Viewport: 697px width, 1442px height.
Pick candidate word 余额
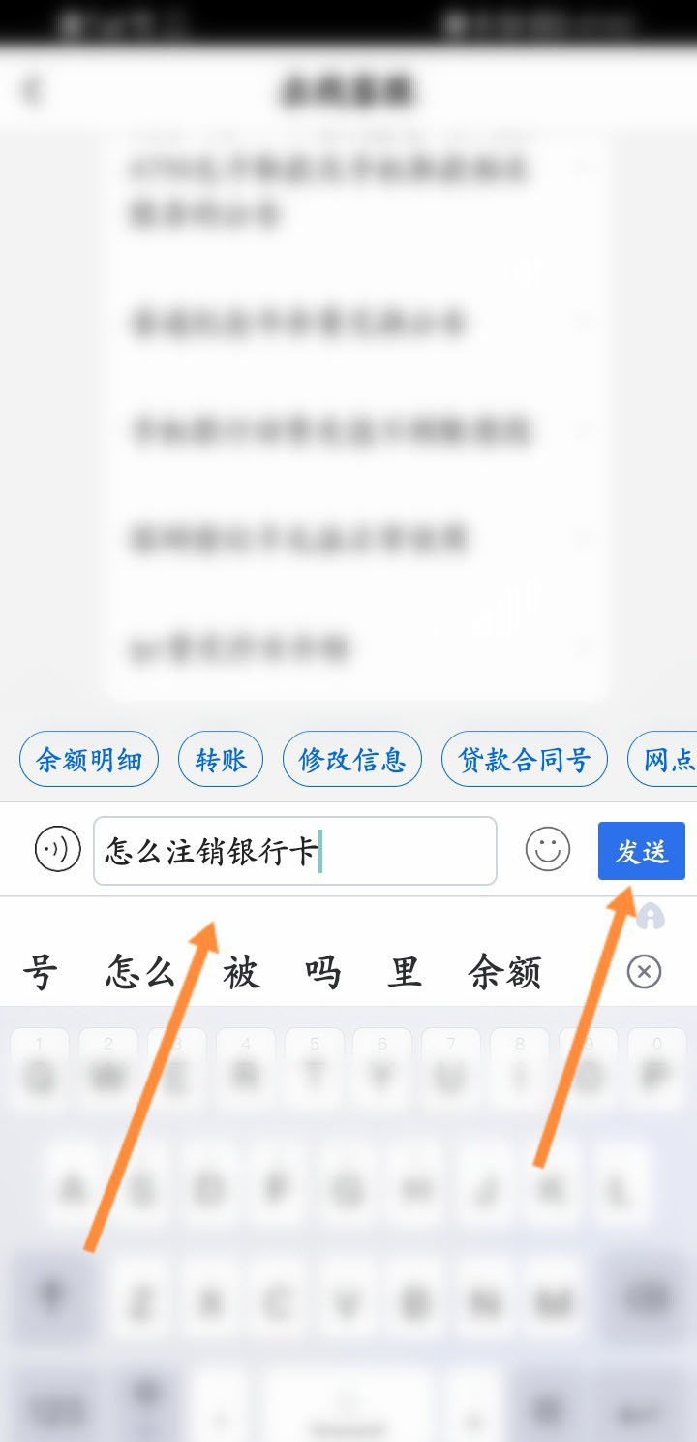(504, 971)
